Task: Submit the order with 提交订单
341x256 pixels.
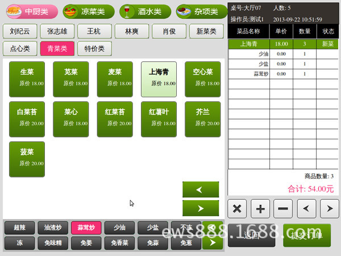Action: 307,236
